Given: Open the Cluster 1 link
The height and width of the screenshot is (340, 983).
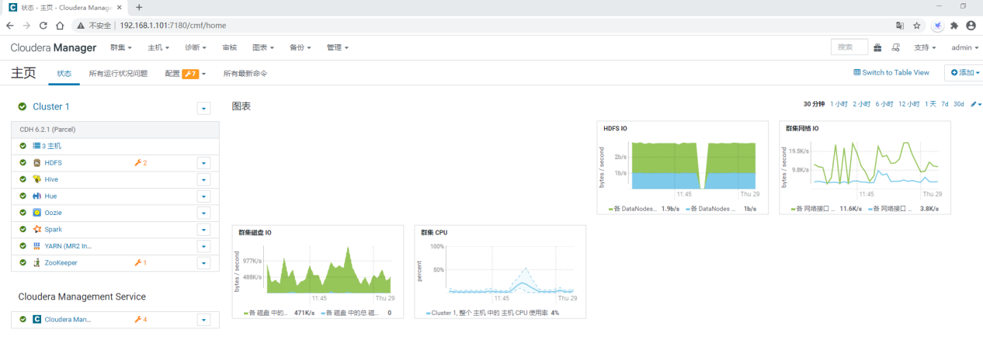Looking at the screenshot, I should pos(51,107).
